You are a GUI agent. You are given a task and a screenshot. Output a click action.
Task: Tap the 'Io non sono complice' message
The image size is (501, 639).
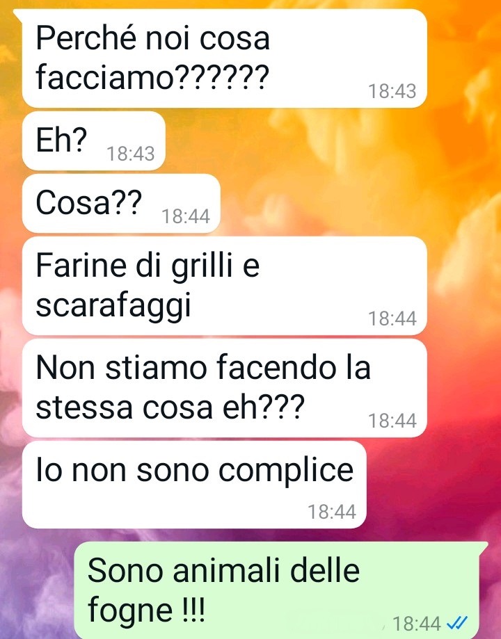coord(194,485)
